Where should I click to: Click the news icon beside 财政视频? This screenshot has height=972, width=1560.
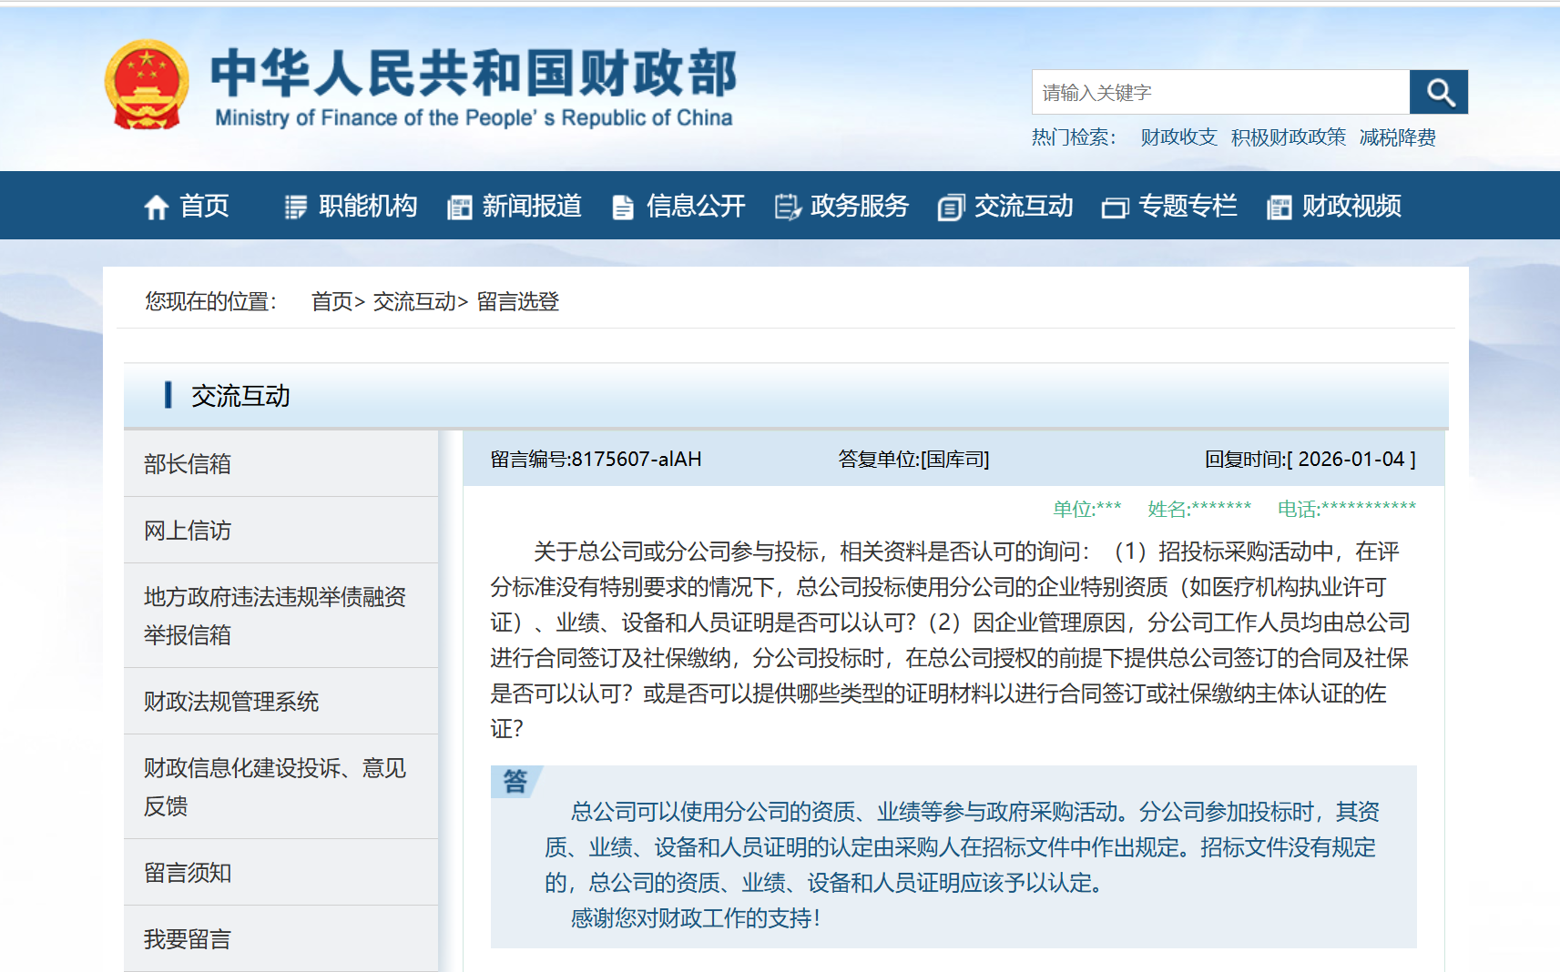1280,208
